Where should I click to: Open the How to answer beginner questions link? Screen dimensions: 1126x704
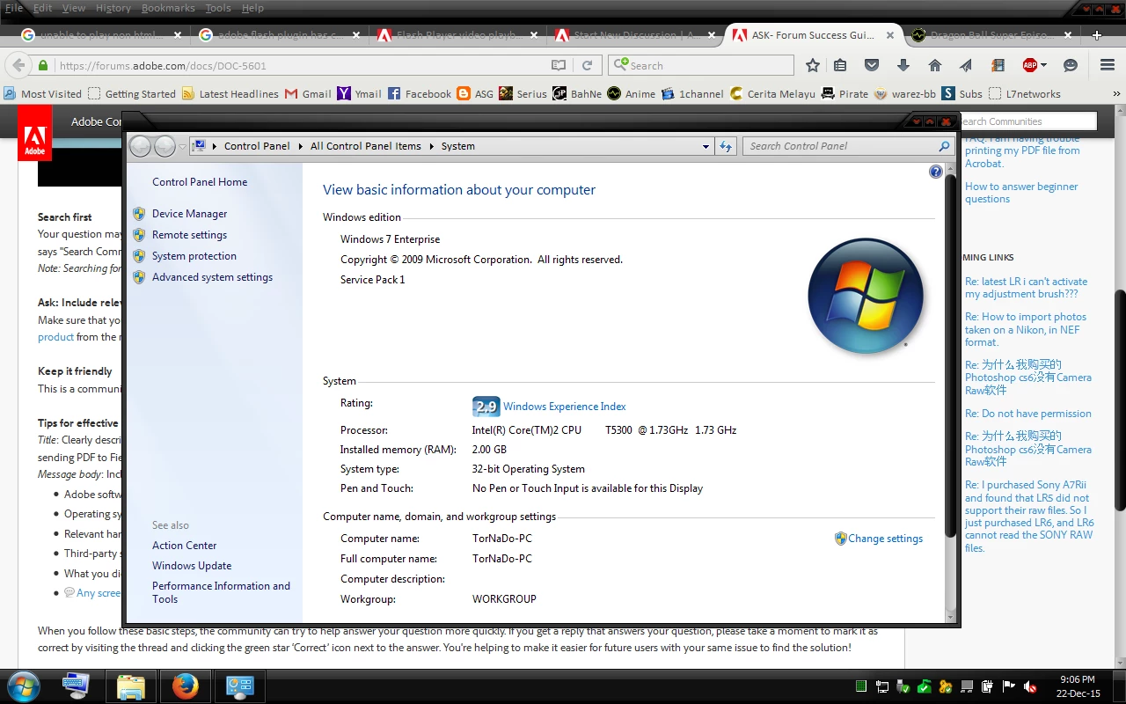(x=1021, y=193)
